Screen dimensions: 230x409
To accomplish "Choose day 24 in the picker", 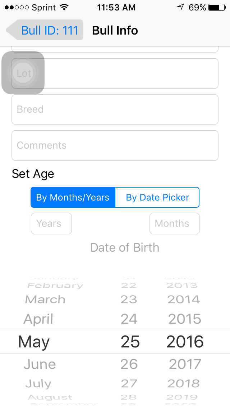I will 129,319.
